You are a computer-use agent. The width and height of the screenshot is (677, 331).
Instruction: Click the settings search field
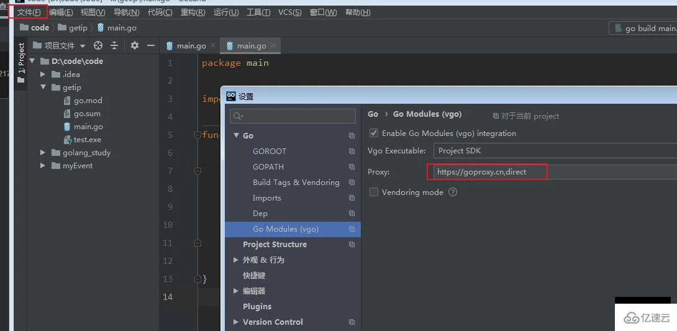click(x=293, y=116)
